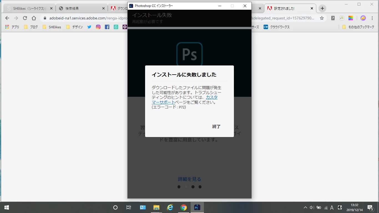The width and height of the screenshot is (379, 213).
Task: Click the Chrome address bar URL
Action: click(x=88, y=18)
